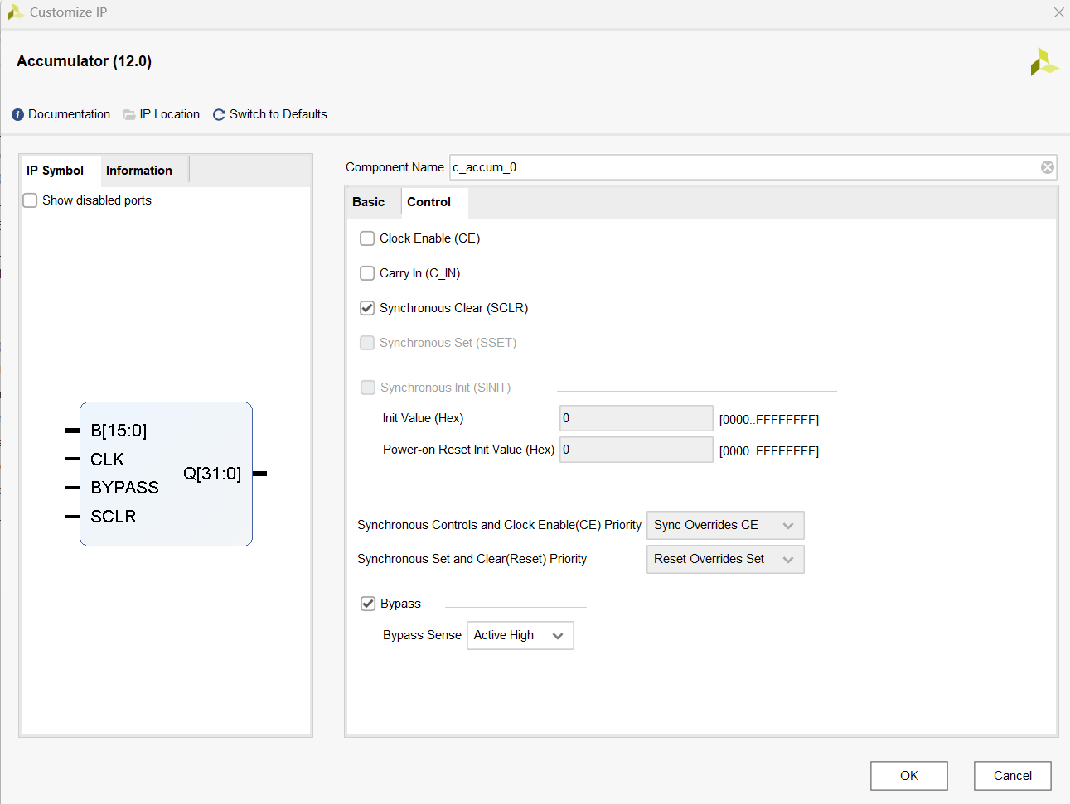Enable the Clock Enable (CE) checkbox
1070x804 pixels.
click(x=367, y=238)
